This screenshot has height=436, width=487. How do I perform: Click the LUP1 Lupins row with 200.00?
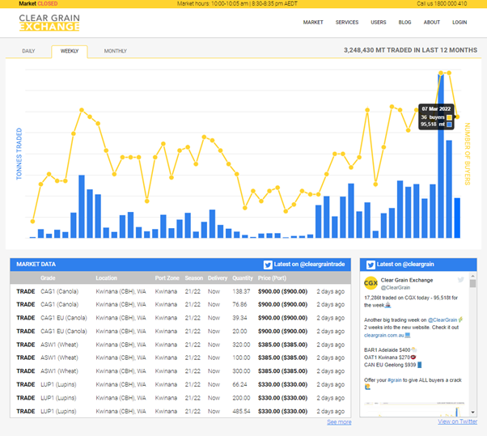[180, 398]
